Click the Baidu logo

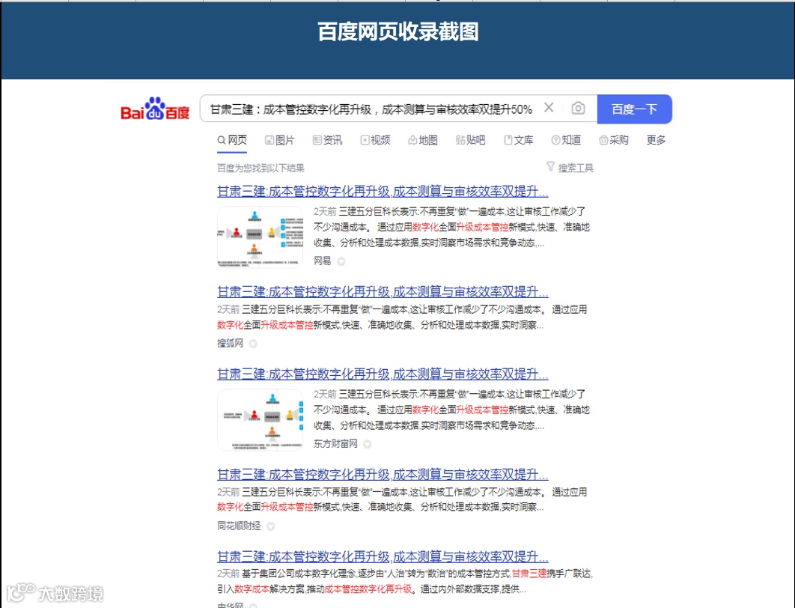coord(155,109)
